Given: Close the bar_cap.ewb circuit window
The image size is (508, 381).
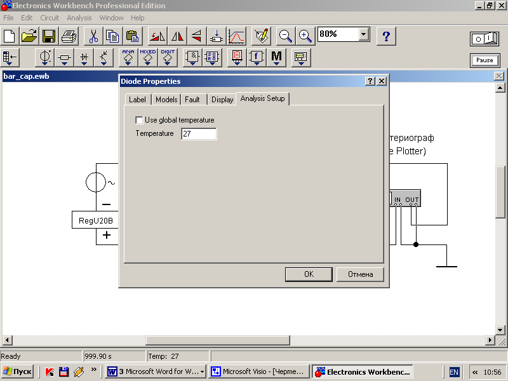Looking at the screenshot, I should tap(499, 76).
